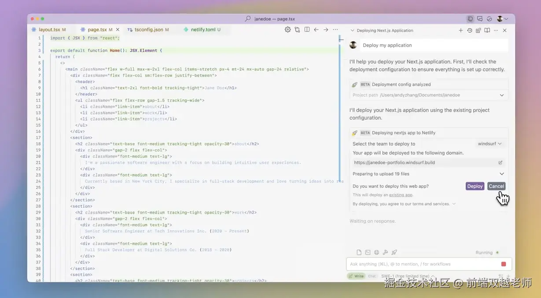Click the purple Deploy button
Screen dimensions: 541x298
click(x=475, y=186)
